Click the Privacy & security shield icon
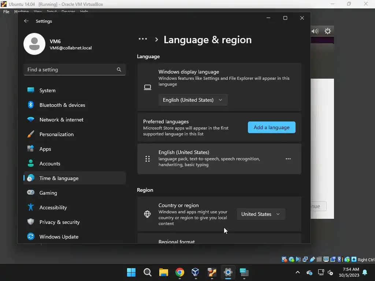The width and height of the screenshot is (375, 281). pyautogui.click(x=31, y=222)
